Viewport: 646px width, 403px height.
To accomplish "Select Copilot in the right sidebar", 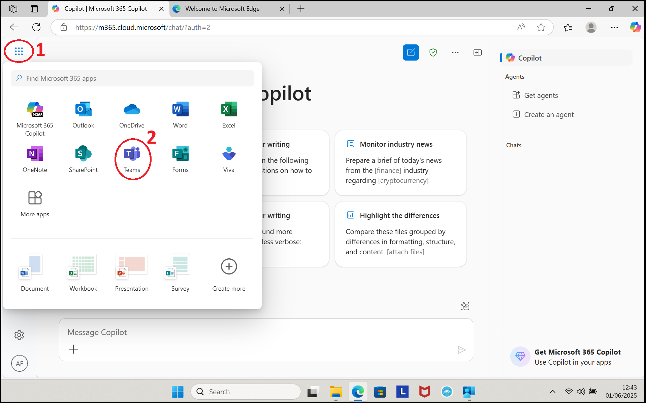I will (x=529, y=58).
